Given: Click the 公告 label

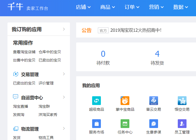Looking at the screenshot, I should coord(87,30).
